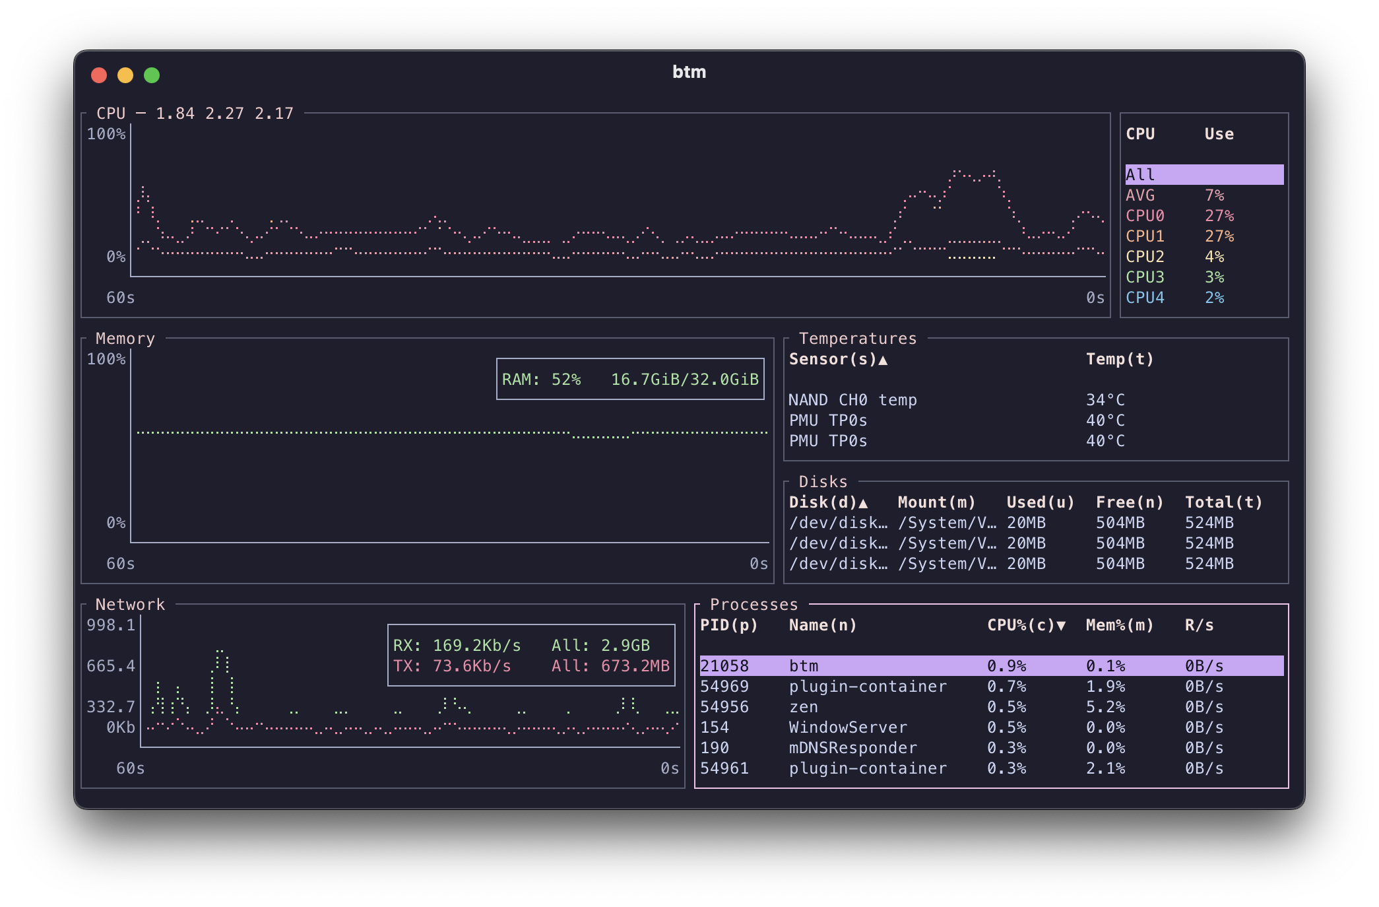Click the Use column header in legend
1379x907 pixels.
pos(1219,134)
